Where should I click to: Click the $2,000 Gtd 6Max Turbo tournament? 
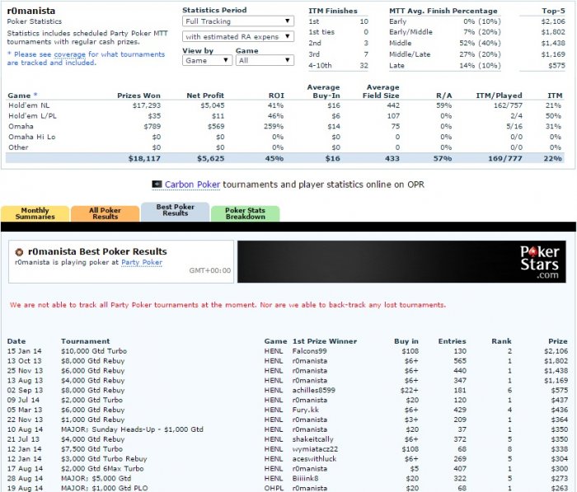(x=102, y=469)
